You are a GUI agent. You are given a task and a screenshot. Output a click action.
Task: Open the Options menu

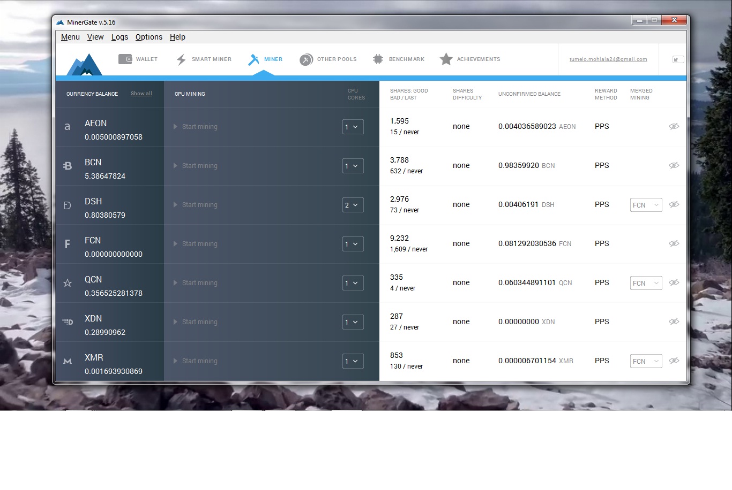point(149,37)
